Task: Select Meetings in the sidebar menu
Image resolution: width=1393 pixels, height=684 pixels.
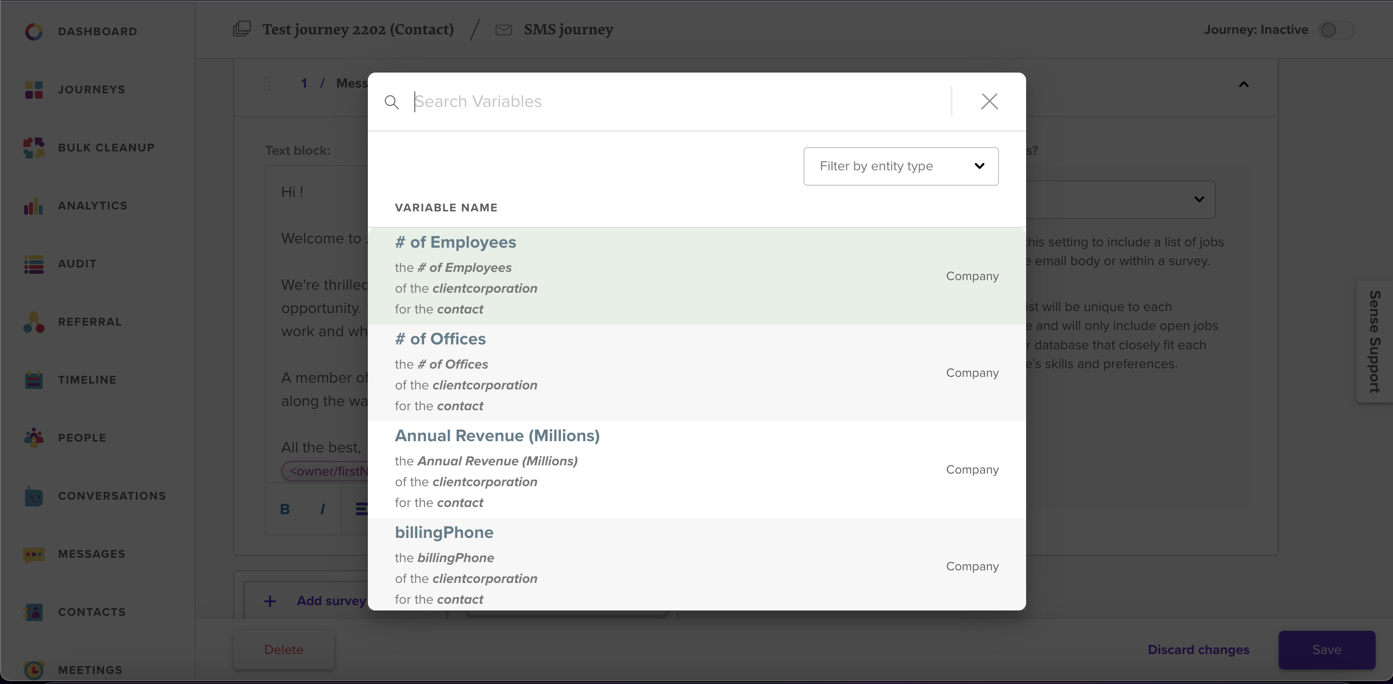Action: 91,669
